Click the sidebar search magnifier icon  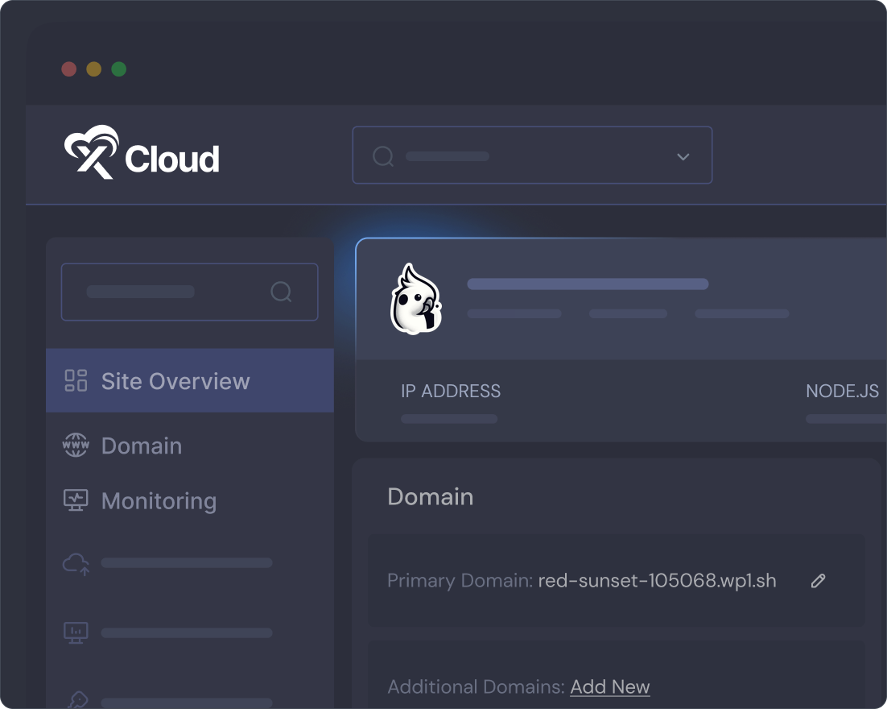click(281, 292)
